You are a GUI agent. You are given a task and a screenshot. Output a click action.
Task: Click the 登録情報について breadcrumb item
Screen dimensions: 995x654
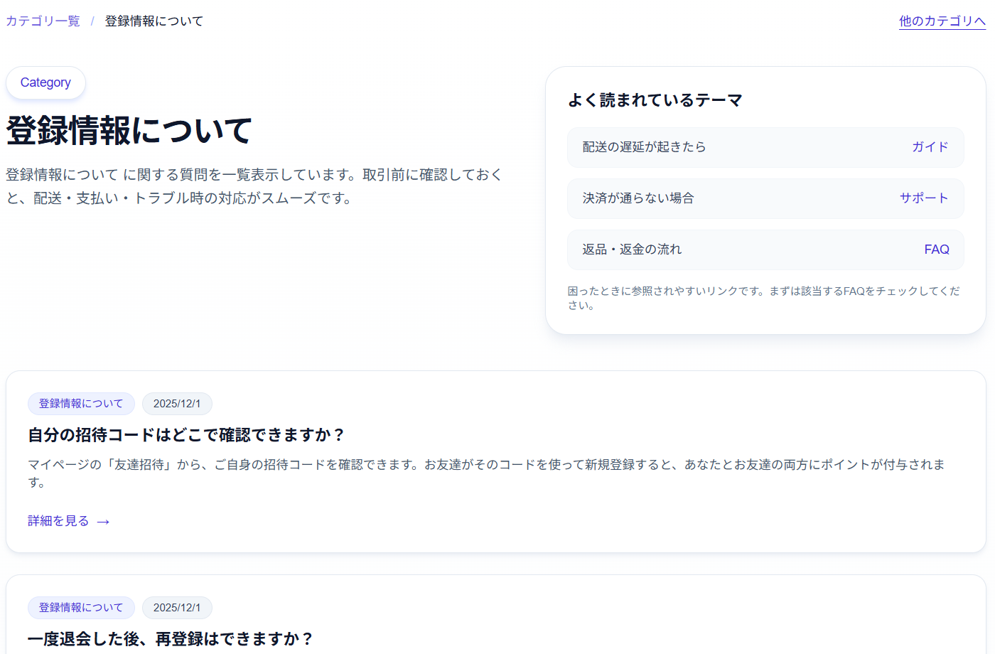(x=154, y=21)
